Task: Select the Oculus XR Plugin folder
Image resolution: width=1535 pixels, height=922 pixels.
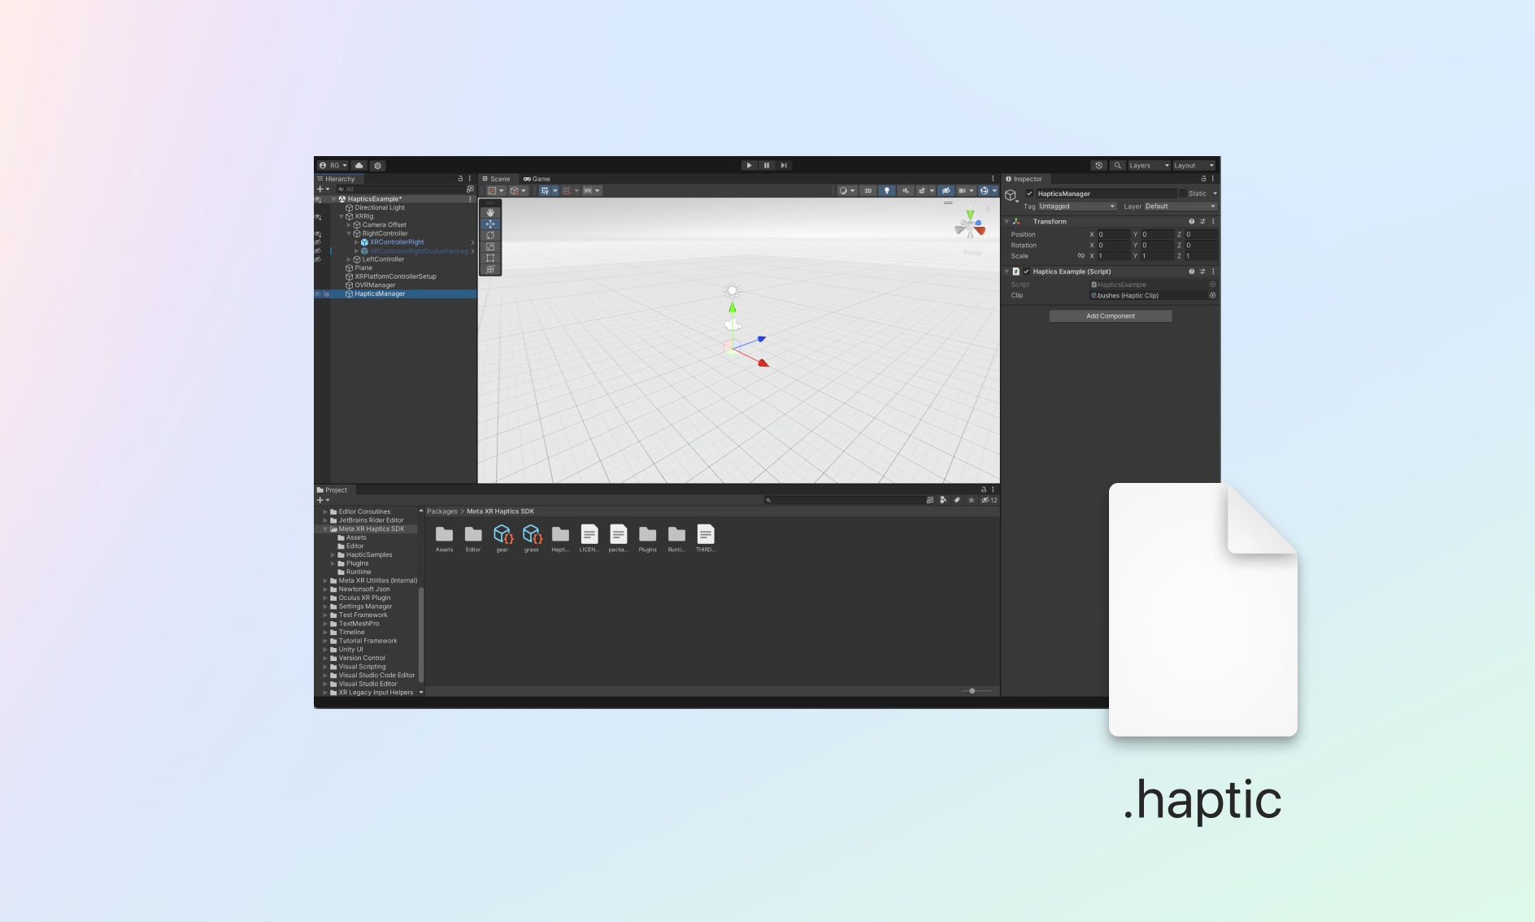Action: (364, 598)
